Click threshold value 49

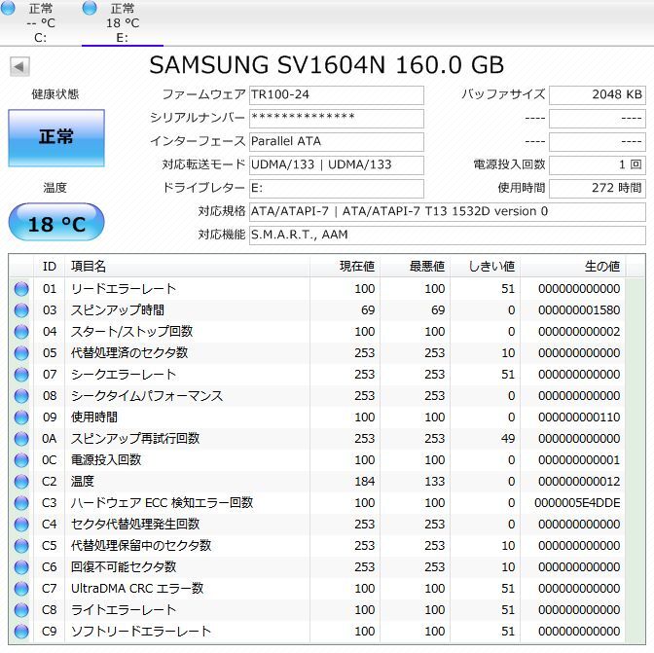click(508, 439)
